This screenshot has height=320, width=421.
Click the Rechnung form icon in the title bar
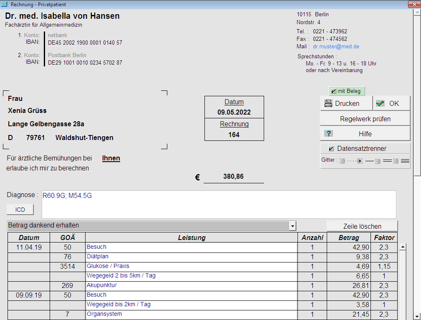(x=5, y=5)
